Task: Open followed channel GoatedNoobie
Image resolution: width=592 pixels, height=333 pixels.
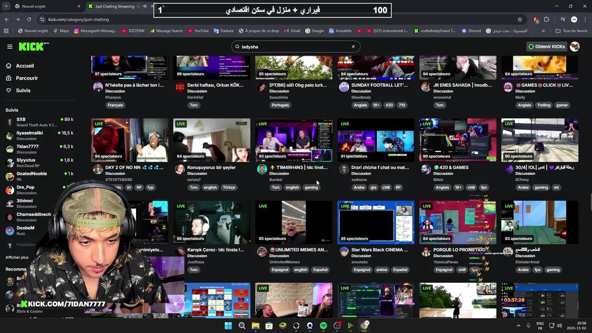Action: tap(39, 176)
